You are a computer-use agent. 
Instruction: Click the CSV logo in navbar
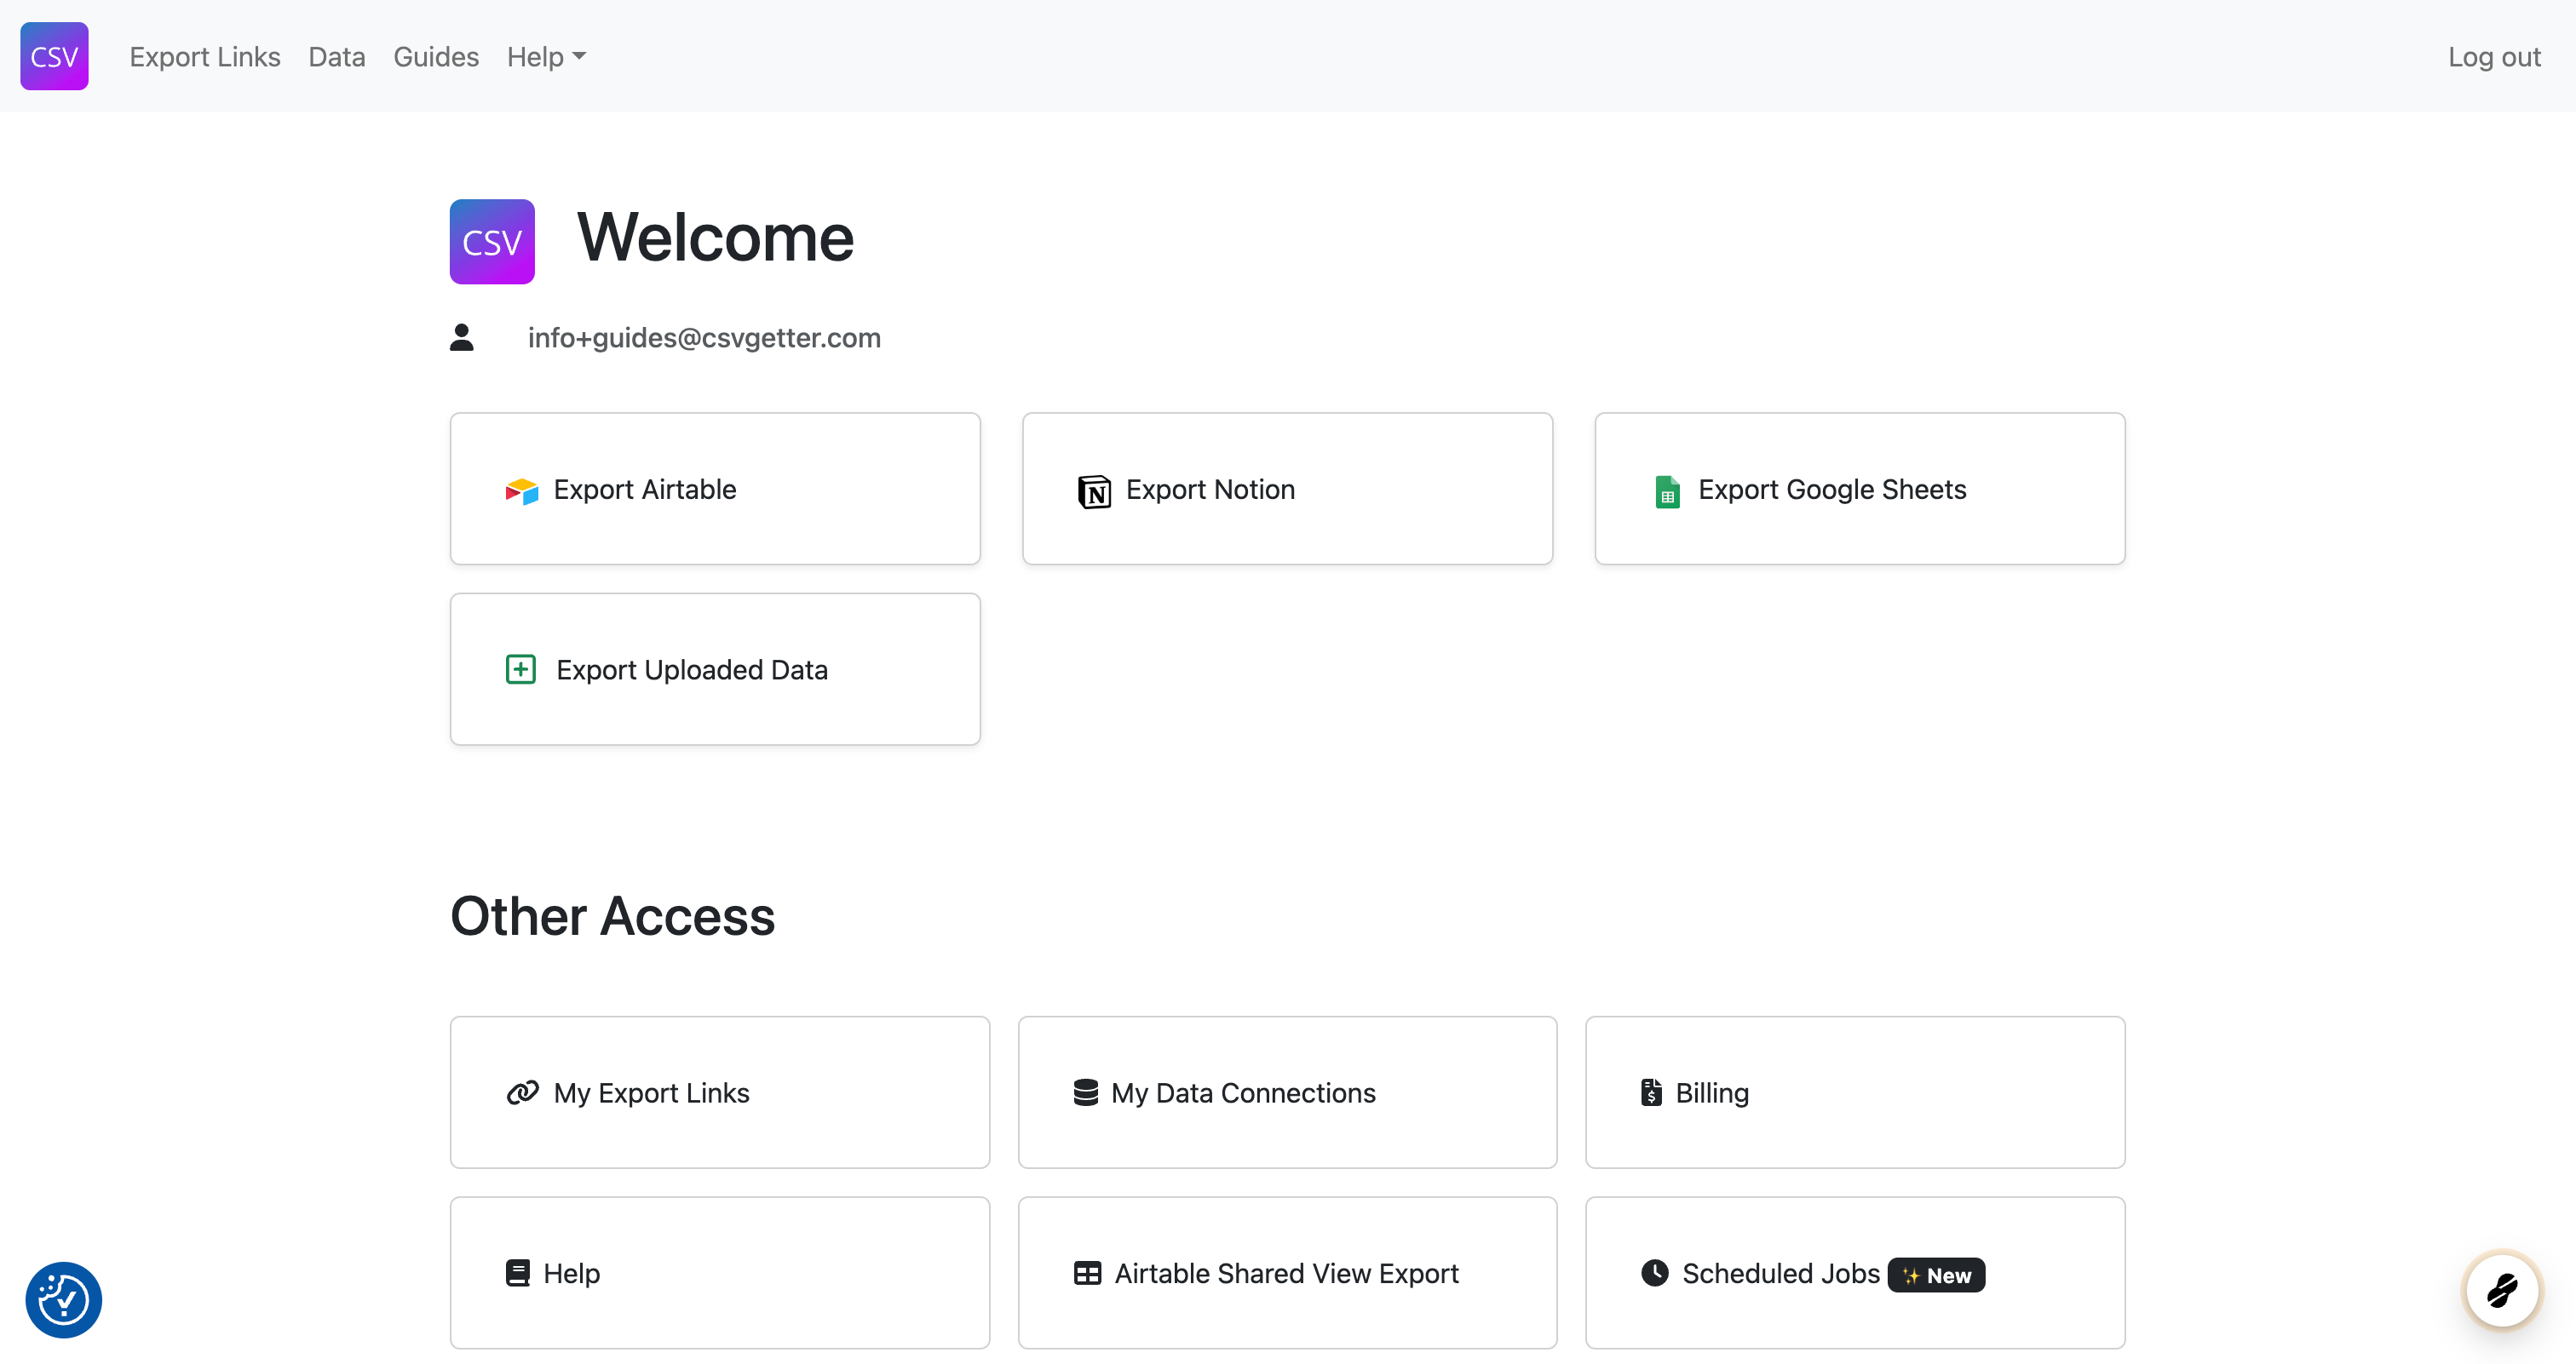point(54,56)
